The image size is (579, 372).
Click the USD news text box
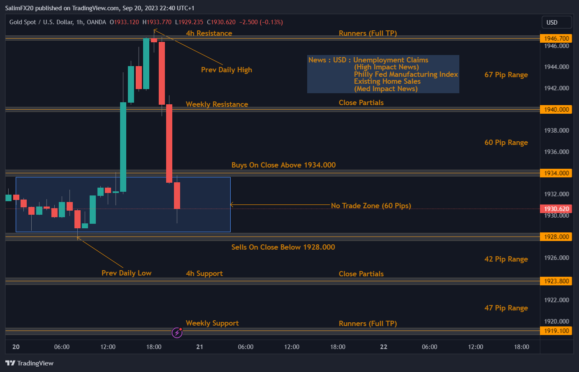[383, 74]
